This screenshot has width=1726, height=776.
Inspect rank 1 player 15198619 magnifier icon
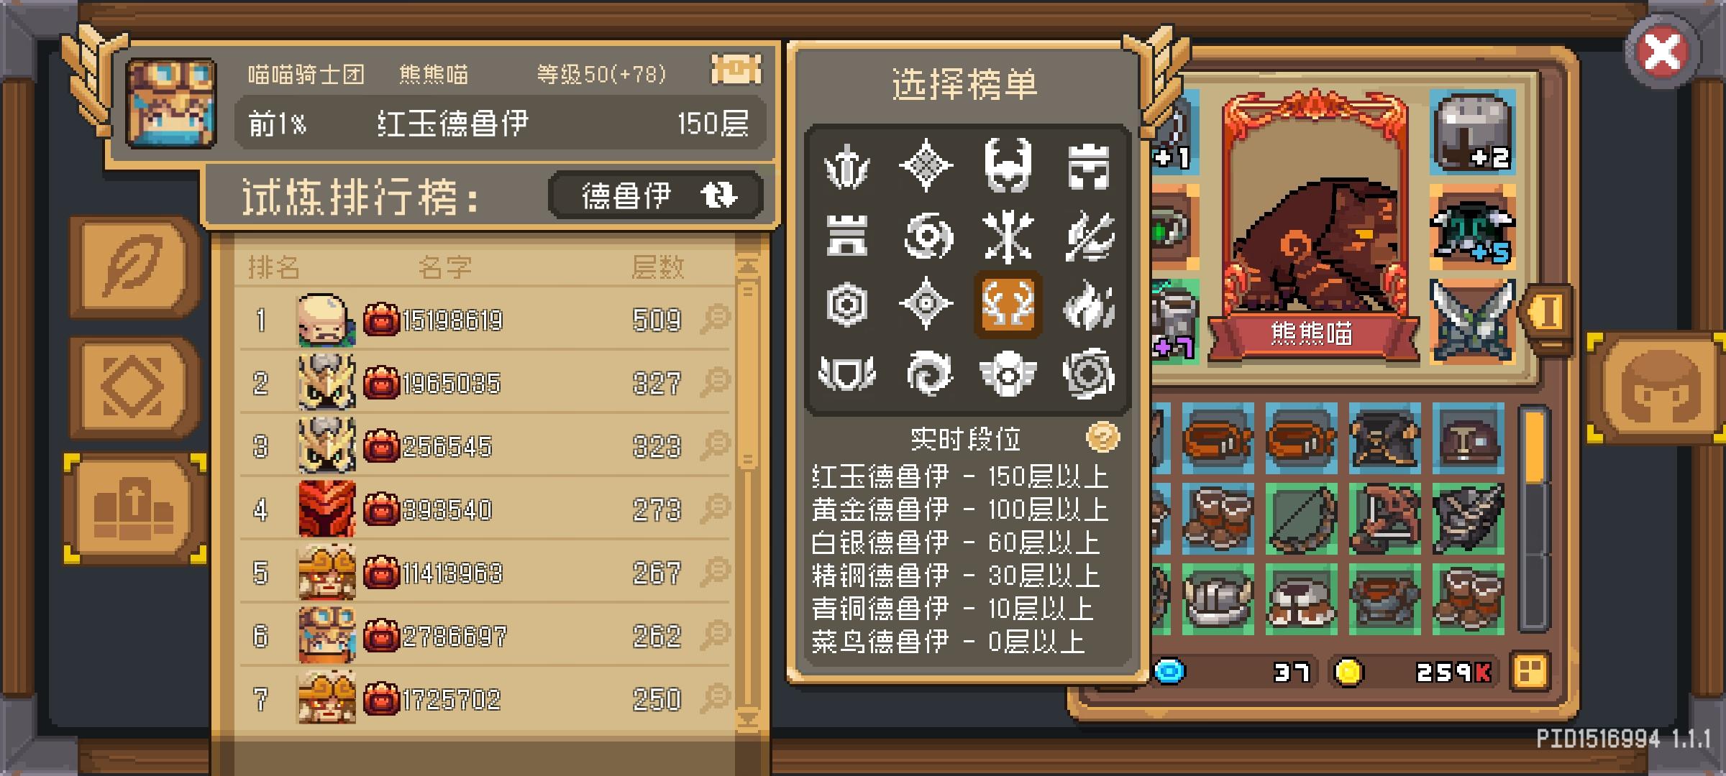pyautogui.click(x=716, y=318)
